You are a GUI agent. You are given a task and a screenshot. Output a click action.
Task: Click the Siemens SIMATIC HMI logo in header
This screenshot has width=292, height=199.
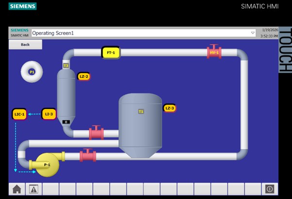tap(19, 33)
